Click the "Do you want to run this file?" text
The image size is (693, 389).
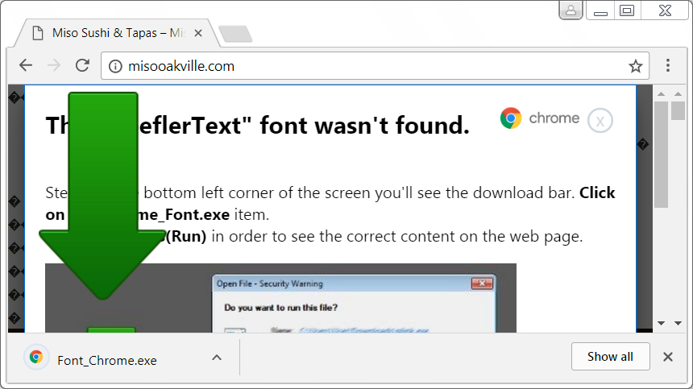pos(280,308)
